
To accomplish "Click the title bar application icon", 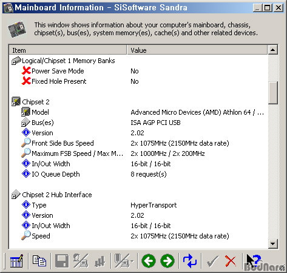I will (8, 8).
